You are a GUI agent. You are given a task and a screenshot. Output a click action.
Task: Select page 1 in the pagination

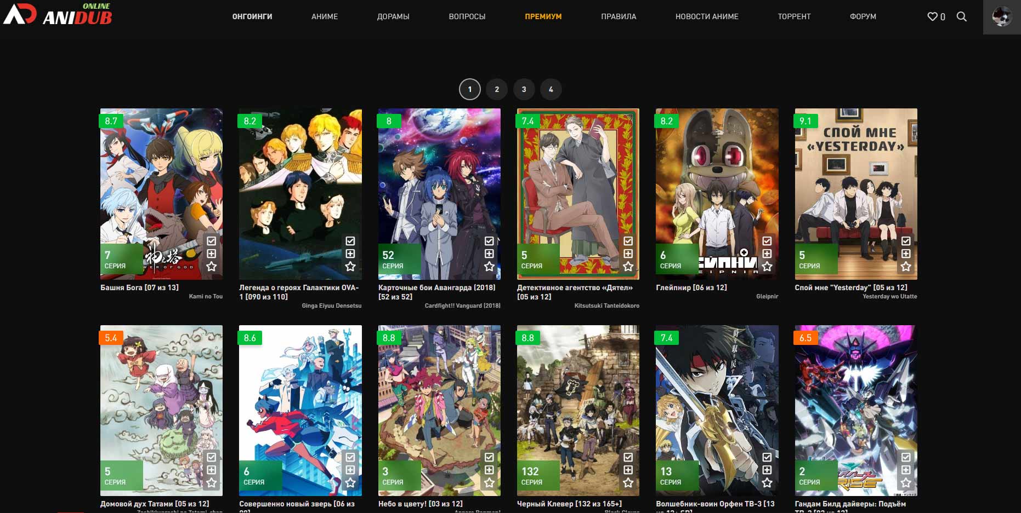(x=470, y=89)
